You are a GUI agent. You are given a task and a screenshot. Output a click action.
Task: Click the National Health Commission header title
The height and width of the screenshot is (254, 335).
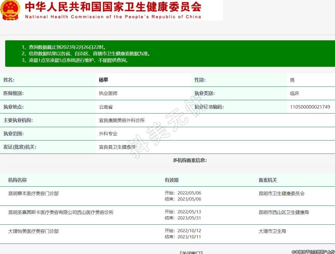tap(113, 10)
